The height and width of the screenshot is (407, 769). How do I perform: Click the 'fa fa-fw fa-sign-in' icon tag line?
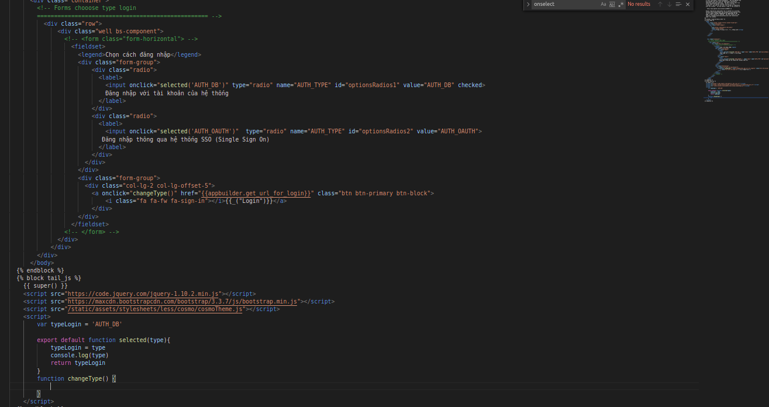[196, 201]
